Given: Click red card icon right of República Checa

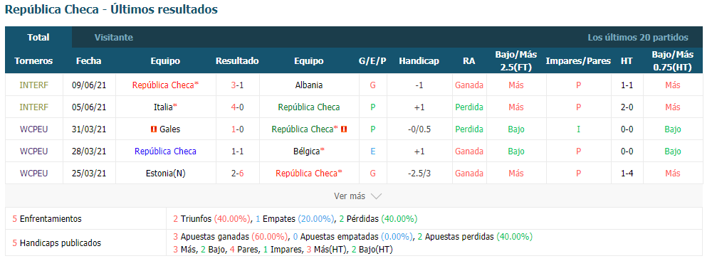Looking at the screenshot, I should click(344, 129).
